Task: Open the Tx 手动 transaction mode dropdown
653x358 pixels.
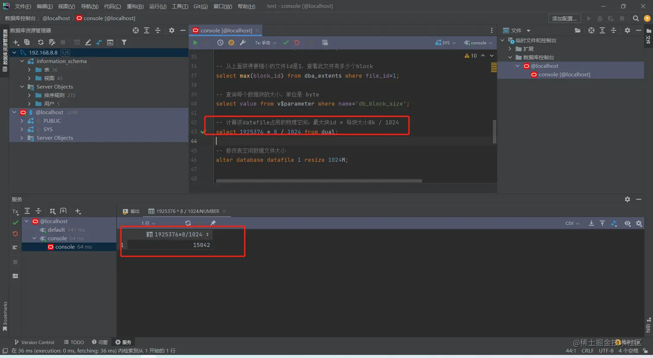Action: (265, 43)
